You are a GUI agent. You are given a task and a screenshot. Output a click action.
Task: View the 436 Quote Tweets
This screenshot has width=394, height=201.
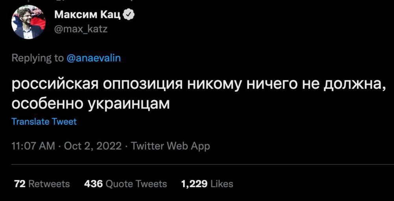point(125,184)
